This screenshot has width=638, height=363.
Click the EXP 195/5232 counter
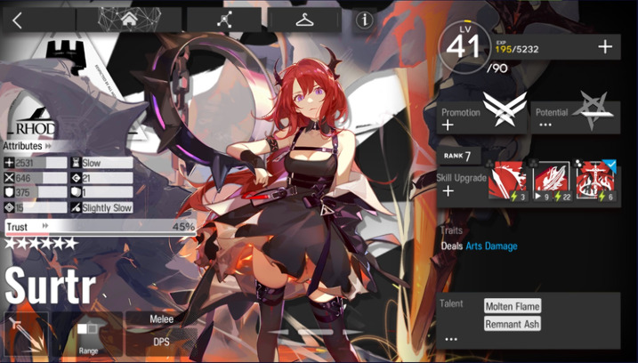pos(517,49)
